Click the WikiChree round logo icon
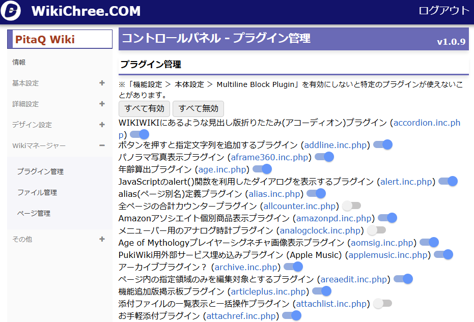This screenshot has height=322, width=474. point(11,11)
